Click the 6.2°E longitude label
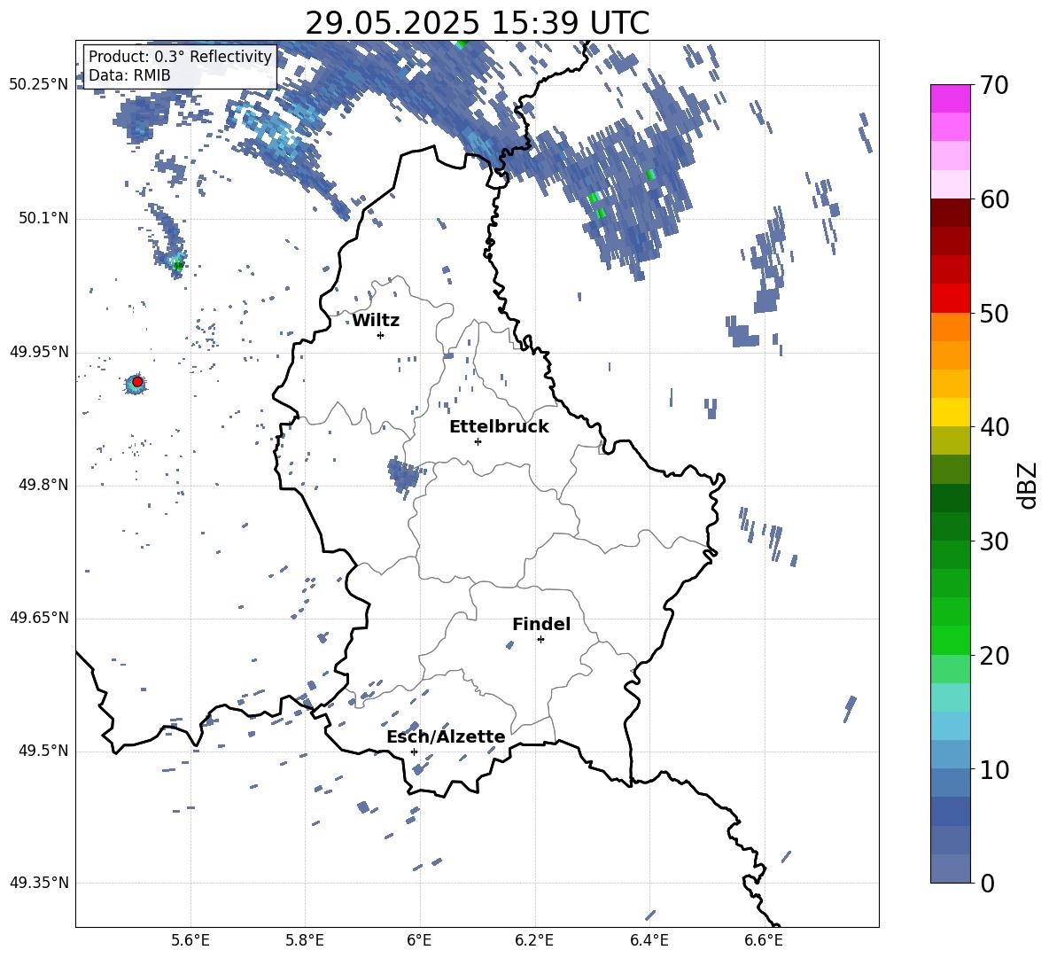This screenshot has height=958, width=1049. 534,940
